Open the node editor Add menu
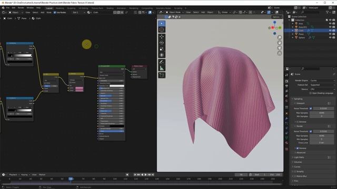 (42, 13)
